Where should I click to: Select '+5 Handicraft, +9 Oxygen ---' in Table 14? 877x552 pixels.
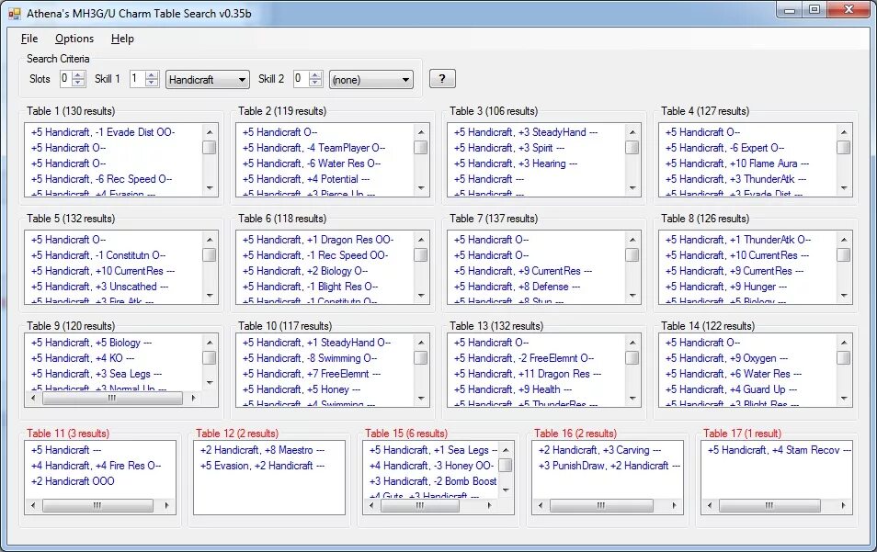[726, 358]
